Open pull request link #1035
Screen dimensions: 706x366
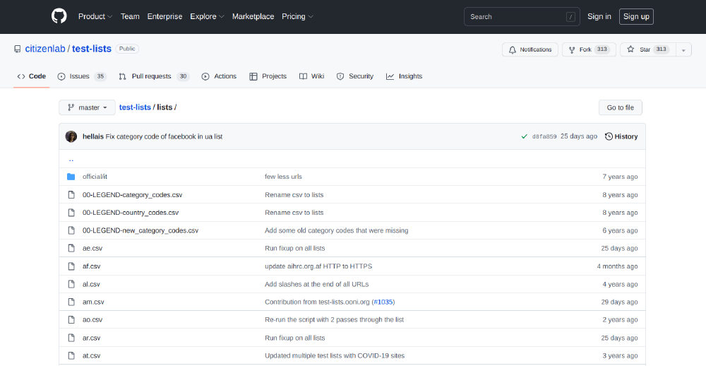click(x=383, y=302)
